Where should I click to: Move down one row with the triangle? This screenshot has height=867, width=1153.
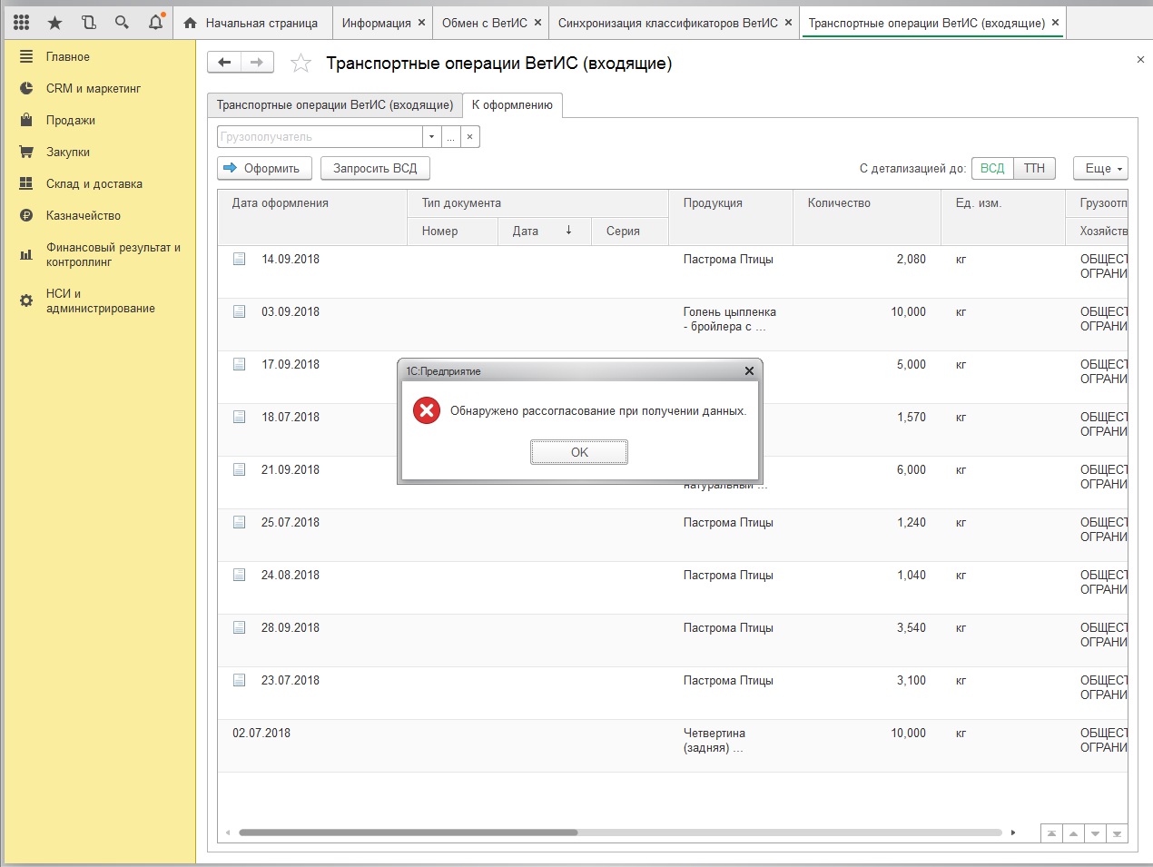[x=1096, y=833]
